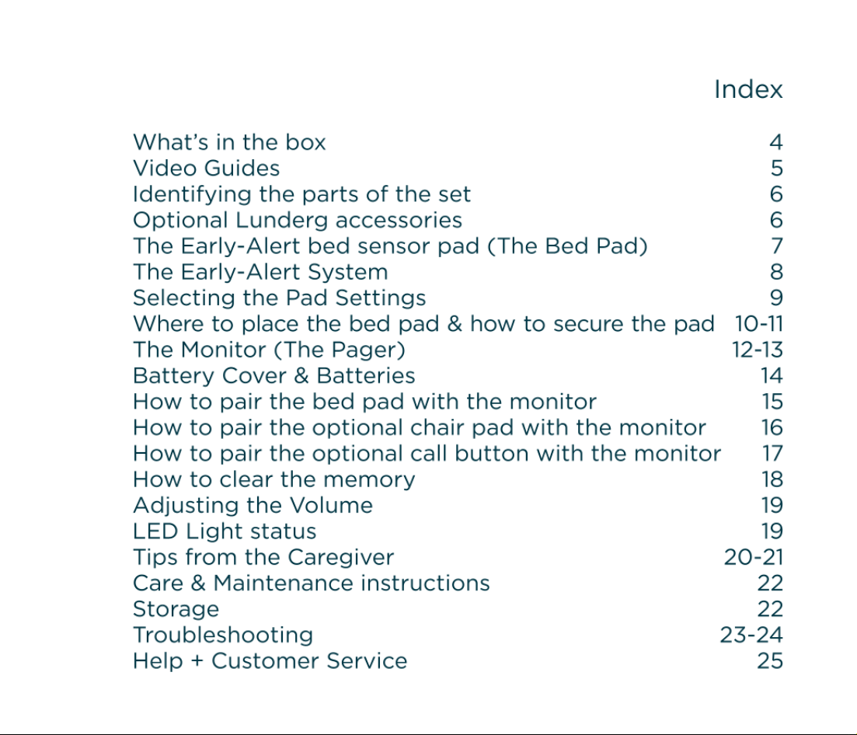Open the Adjusting the Volume entry
Image resolution: width=857 pixels, height=735 pixels.
253,506
